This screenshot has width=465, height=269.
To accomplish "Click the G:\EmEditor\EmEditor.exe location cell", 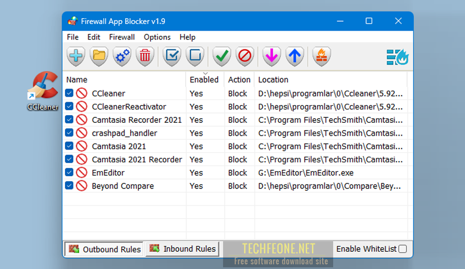I will pos(306,173).
